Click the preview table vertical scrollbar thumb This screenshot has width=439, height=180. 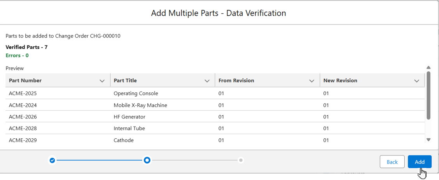click(x=428, y=95)
